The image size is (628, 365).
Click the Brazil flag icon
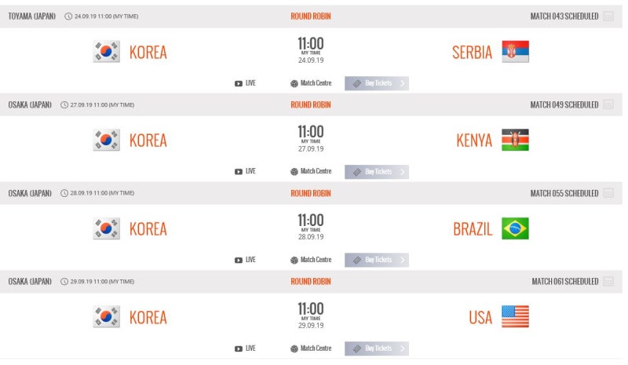click(515, 228)
